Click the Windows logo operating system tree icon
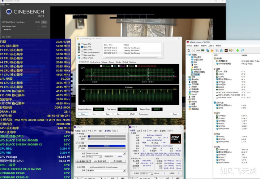Viewport: 260px width, 179px height. 189,79
